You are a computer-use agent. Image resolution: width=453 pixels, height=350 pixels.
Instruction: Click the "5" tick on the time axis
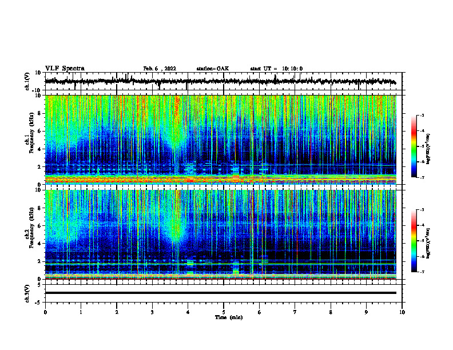[x=224, y=312]
